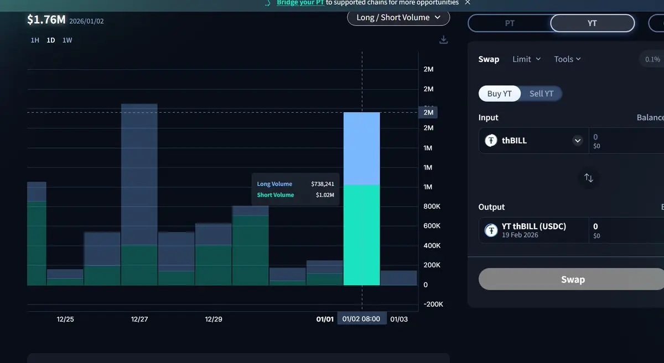Open the Long / Short Volume dropdown
Screen dimensions: 664x363
pos(398,17)
